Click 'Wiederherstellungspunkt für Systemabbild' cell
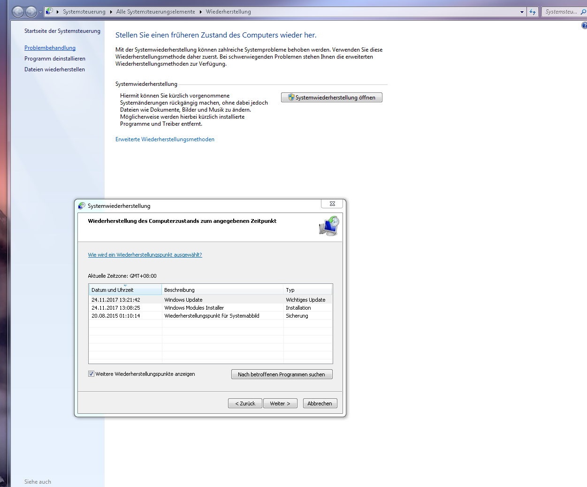This screenshot has width=587, height=487. click(x=212, y=316)
